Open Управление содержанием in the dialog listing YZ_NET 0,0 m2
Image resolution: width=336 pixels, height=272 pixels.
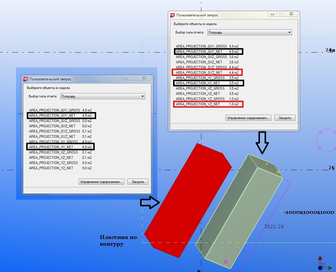[x=102, y=182]
